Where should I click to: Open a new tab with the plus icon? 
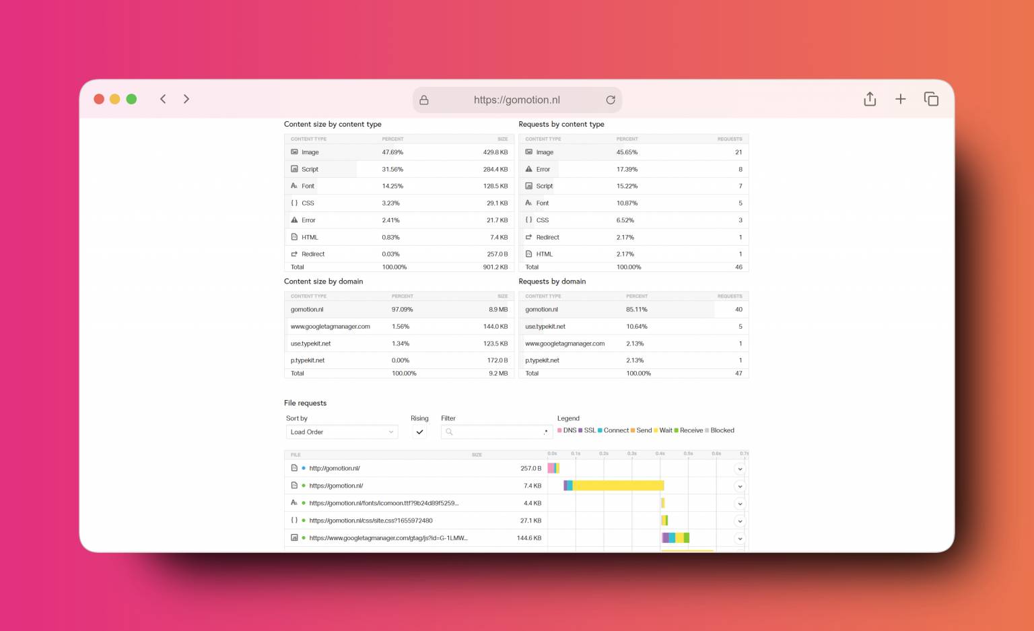pos(900,99)
